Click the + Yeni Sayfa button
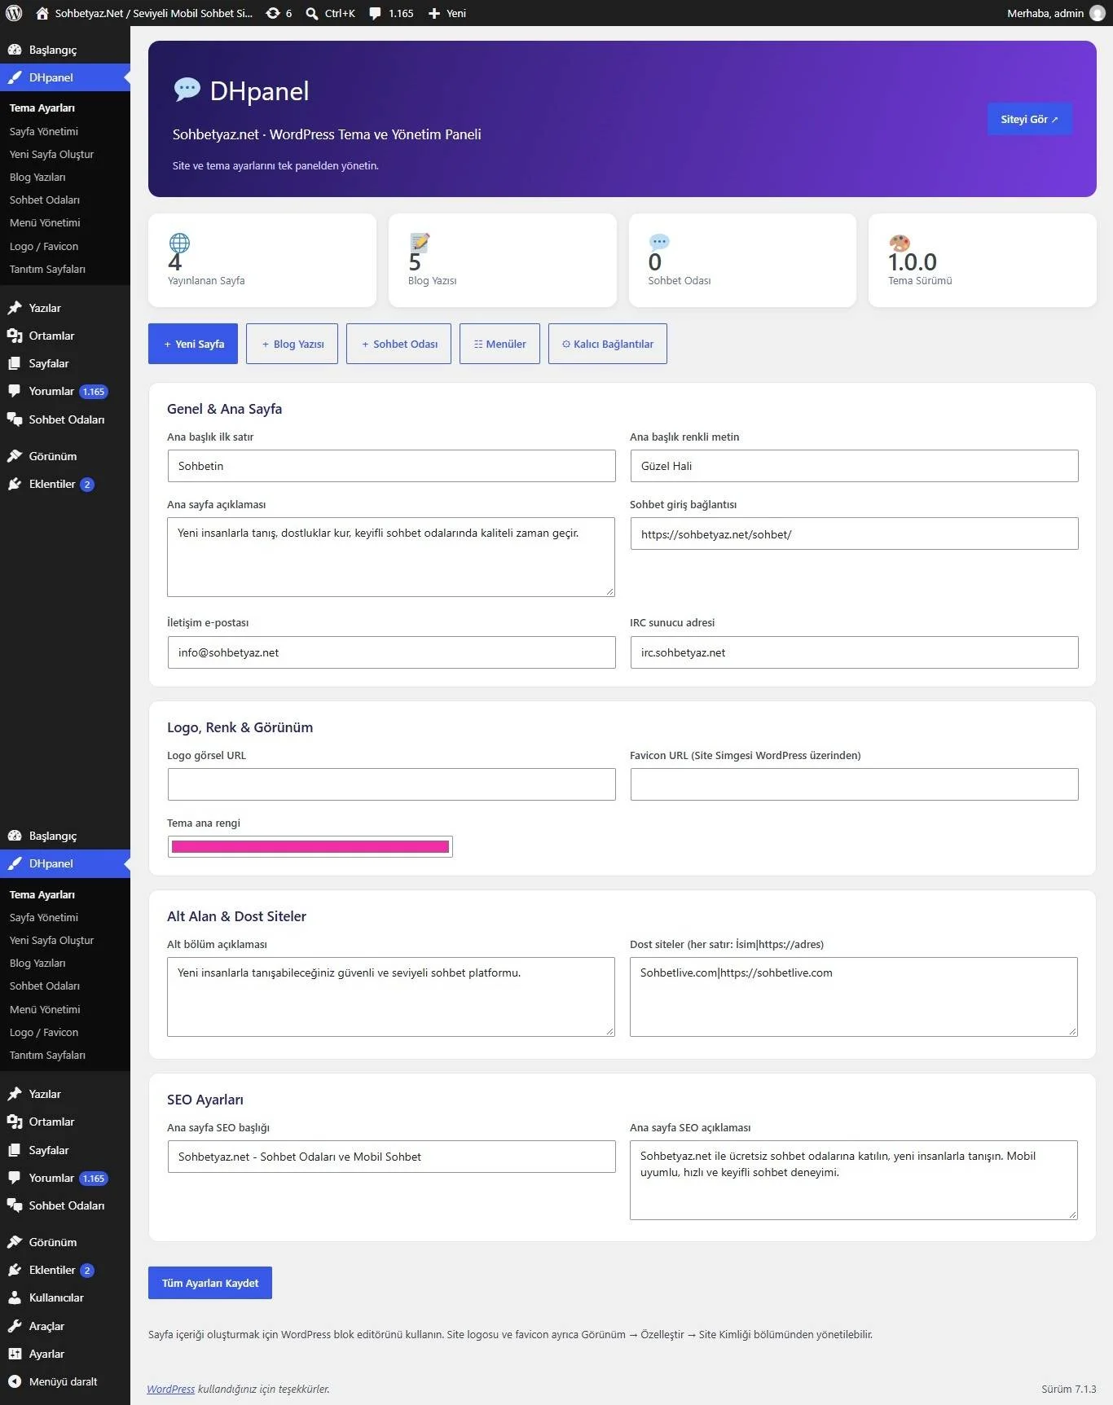 click(x=193, y=344)
